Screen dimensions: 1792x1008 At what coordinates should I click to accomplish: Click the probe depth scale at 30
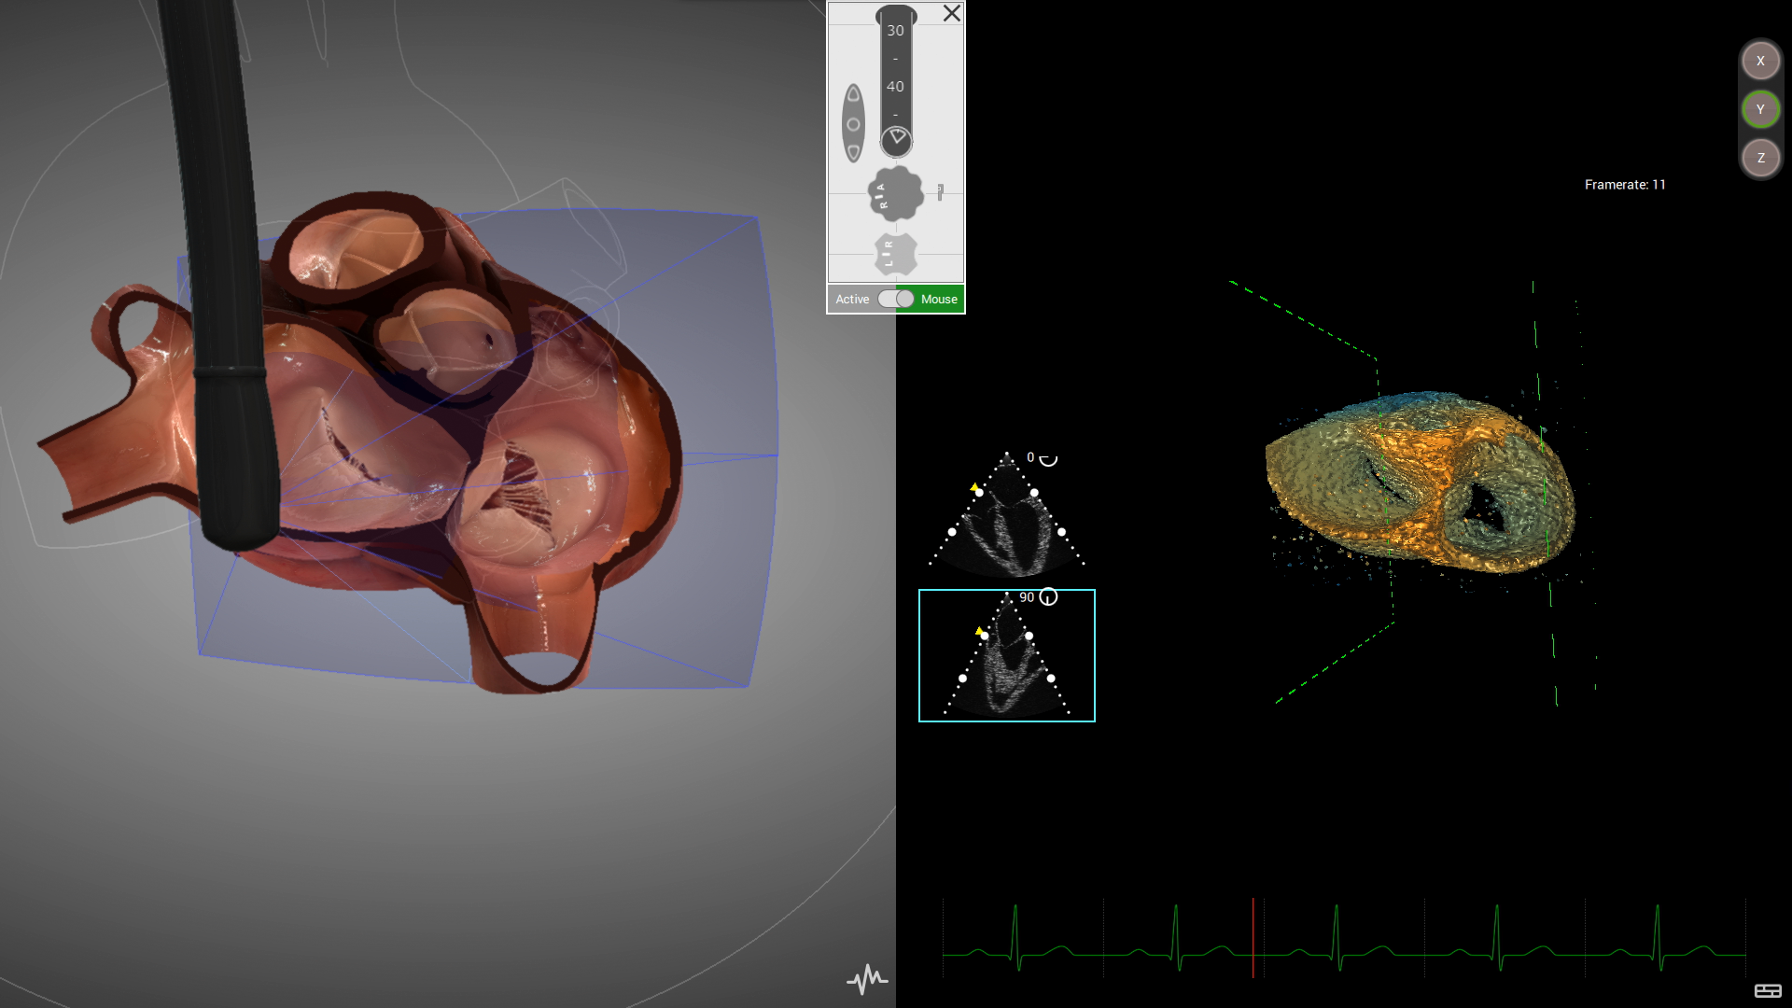[895, 30]
